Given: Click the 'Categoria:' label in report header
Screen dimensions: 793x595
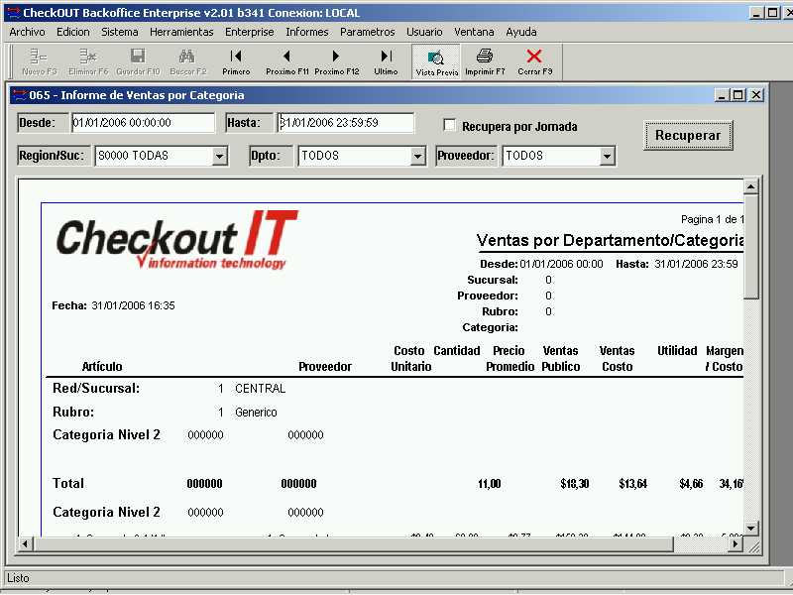Looking at the screenshot, I should pos(490,327).
